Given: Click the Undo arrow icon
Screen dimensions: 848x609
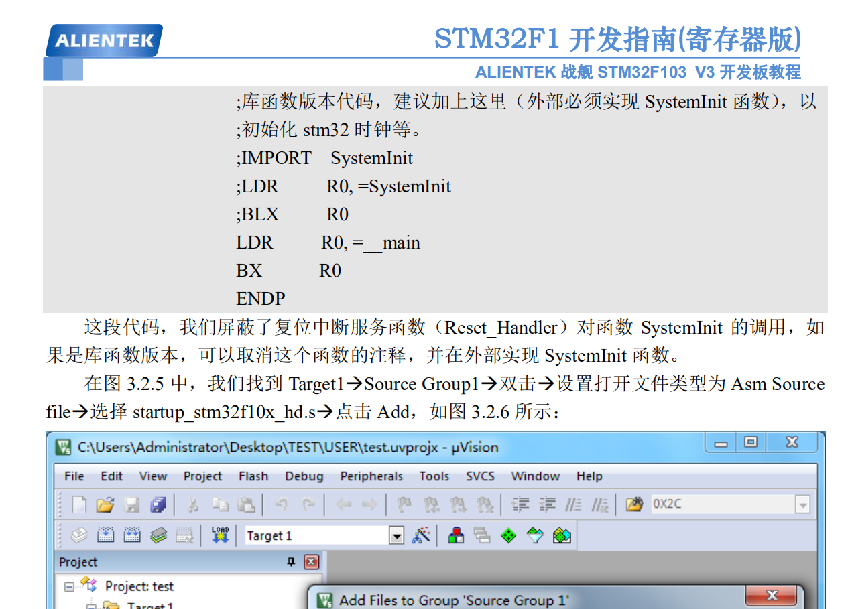Looking at the screenshot, I should click(281, 504).
